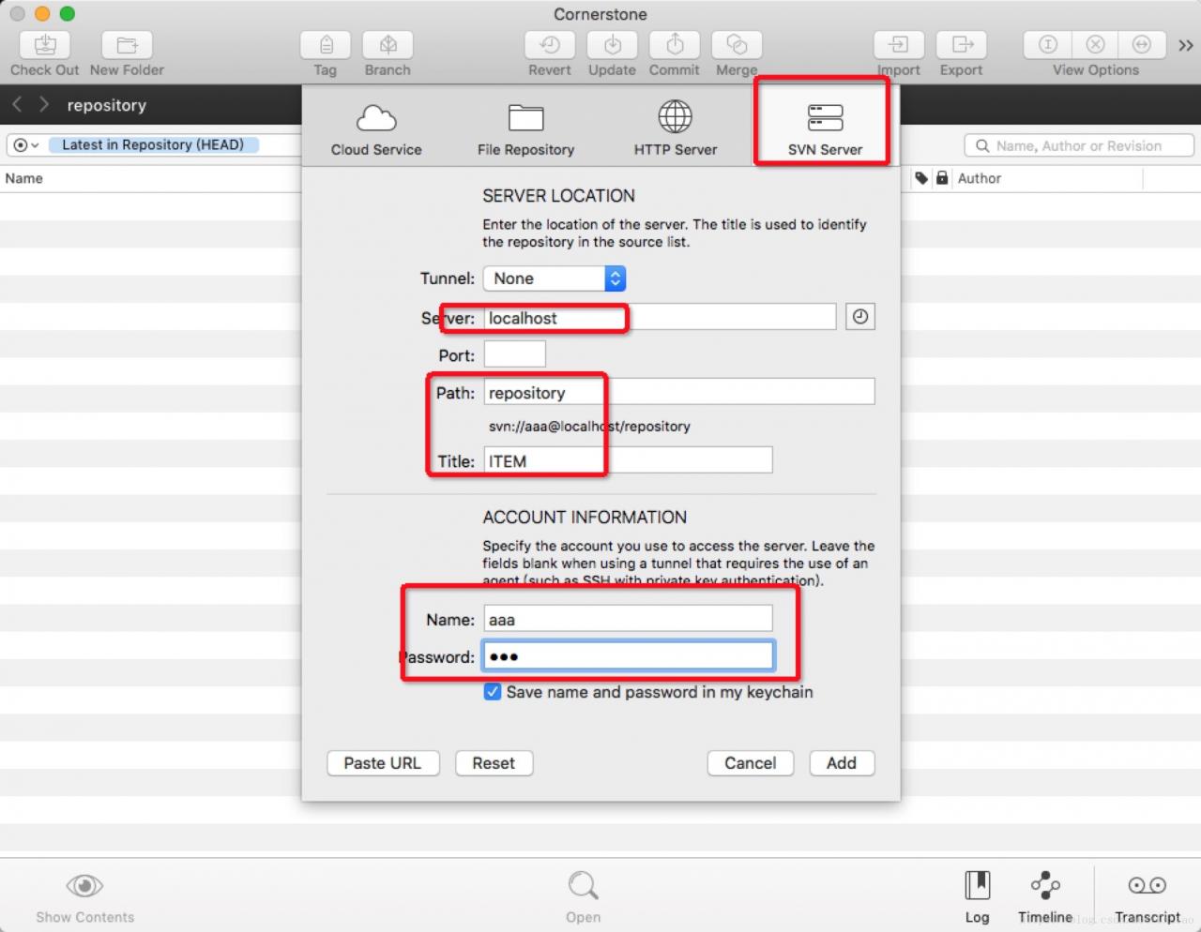Screen dimensions: 1201x932
Task: Click the Path field containing repository
Action: (679, 392)
